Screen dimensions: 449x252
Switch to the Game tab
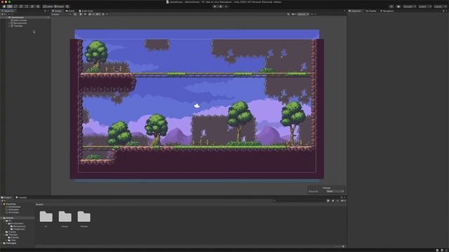[x=69, y=11]
